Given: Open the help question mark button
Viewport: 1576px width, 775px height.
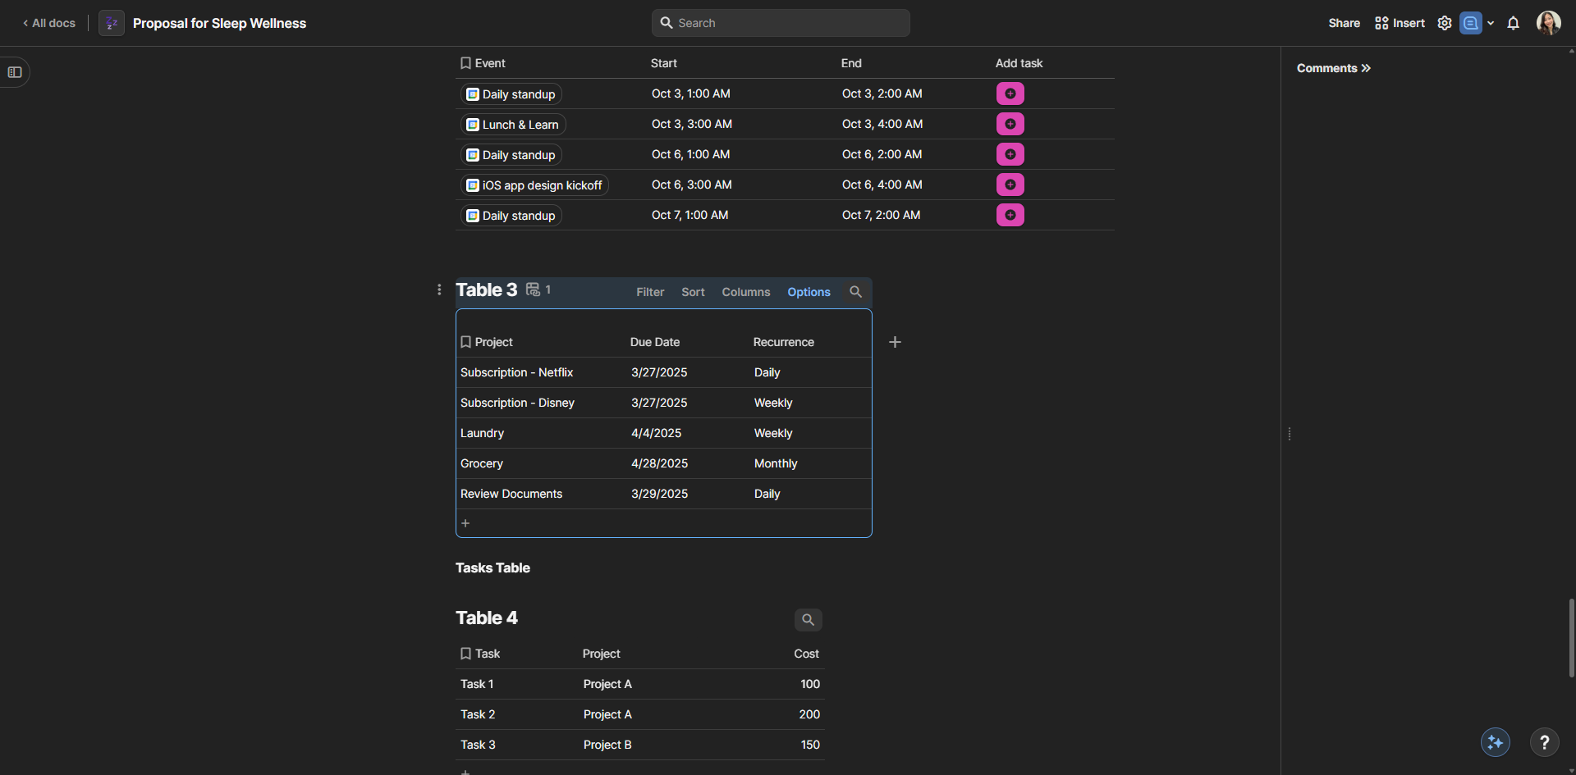Looking at the screenshot, I should click(x=1544, y=742).
